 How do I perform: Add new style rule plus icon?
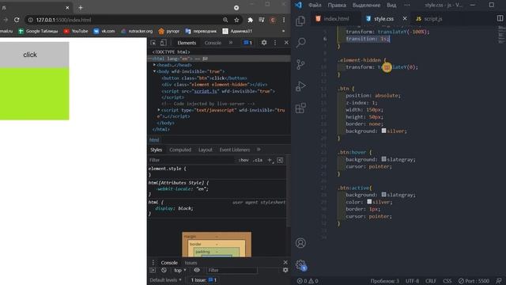pyautogui.click(x=270, y=160)
